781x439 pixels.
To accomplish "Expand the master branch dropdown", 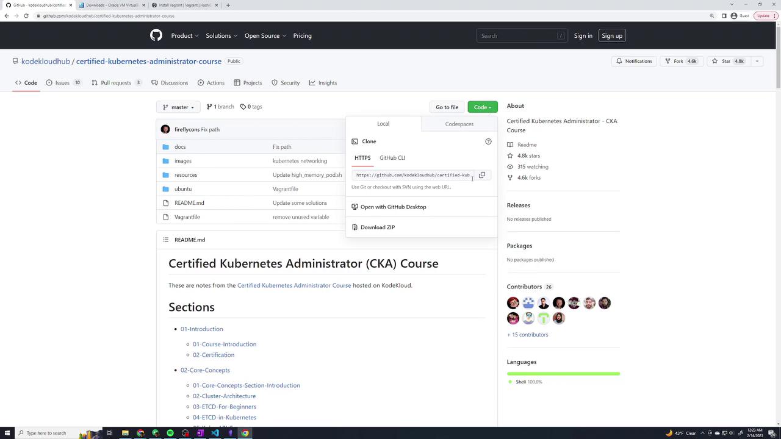I will pyautogui.click(x=179, y=107).
